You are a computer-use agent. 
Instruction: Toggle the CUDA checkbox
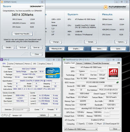pos(87,124)
